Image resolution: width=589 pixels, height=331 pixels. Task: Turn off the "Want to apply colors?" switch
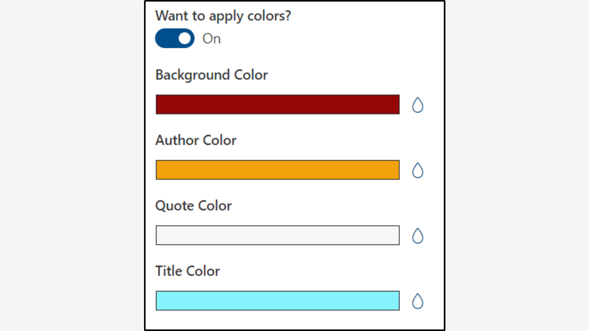(175, 38)
